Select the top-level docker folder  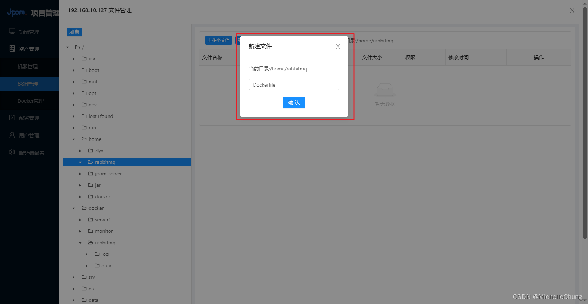(x=96, y=208)
